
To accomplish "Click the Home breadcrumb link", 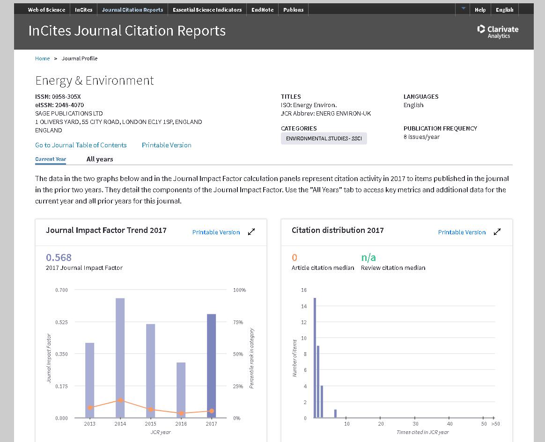I will (42, 58).
